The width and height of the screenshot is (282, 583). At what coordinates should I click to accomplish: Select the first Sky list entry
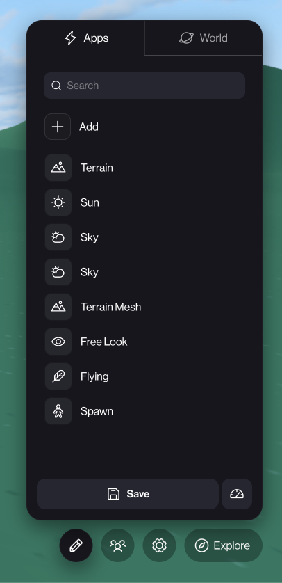coord(144,237)
